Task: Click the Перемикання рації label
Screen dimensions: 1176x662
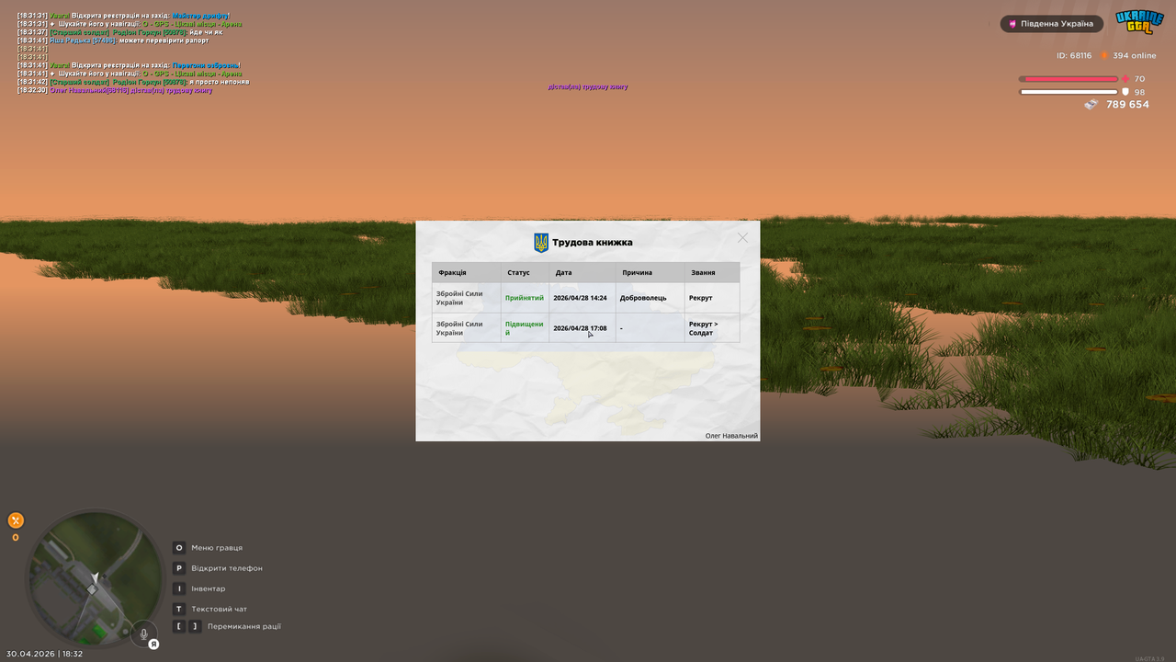Action: point(244,626)
